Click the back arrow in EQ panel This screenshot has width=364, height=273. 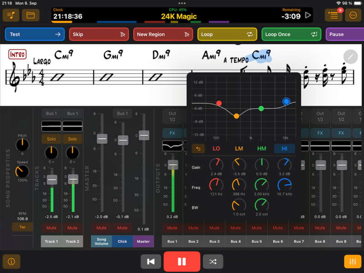(198, 148)
